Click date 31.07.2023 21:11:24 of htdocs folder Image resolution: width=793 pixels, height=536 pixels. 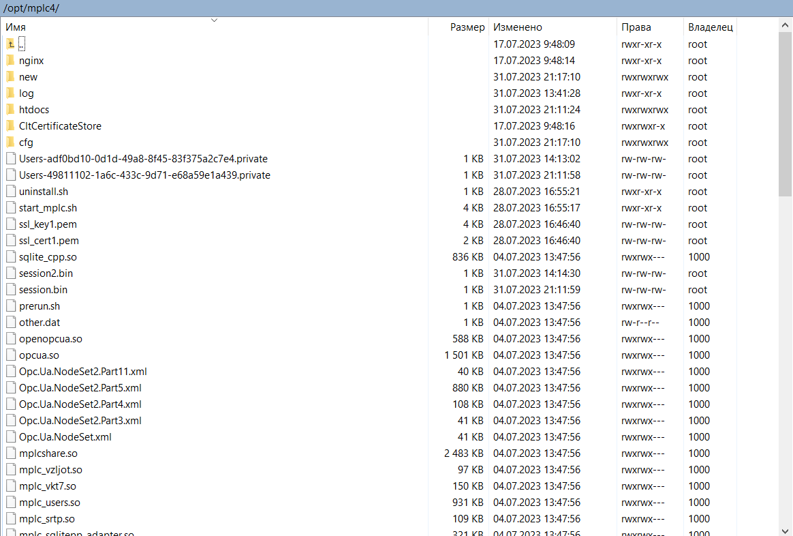[x=537, y=110]
